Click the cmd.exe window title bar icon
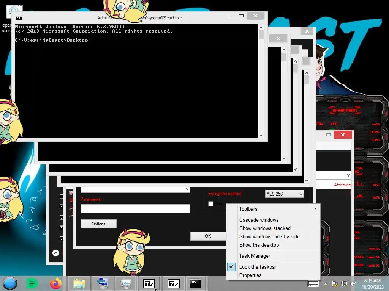 coord(19,18)
